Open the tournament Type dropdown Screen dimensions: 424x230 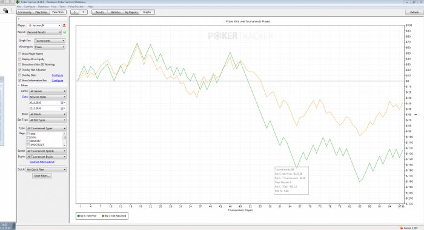(x=46, y=129)
